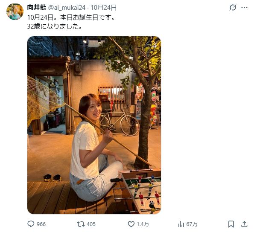
Task: Click the Grok circle-slash icon
Action: pos(233,7)
